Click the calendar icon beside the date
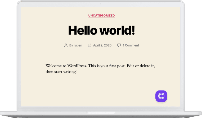Image resolution: width=202 pixels, height=118 pixels. point(89,45)
